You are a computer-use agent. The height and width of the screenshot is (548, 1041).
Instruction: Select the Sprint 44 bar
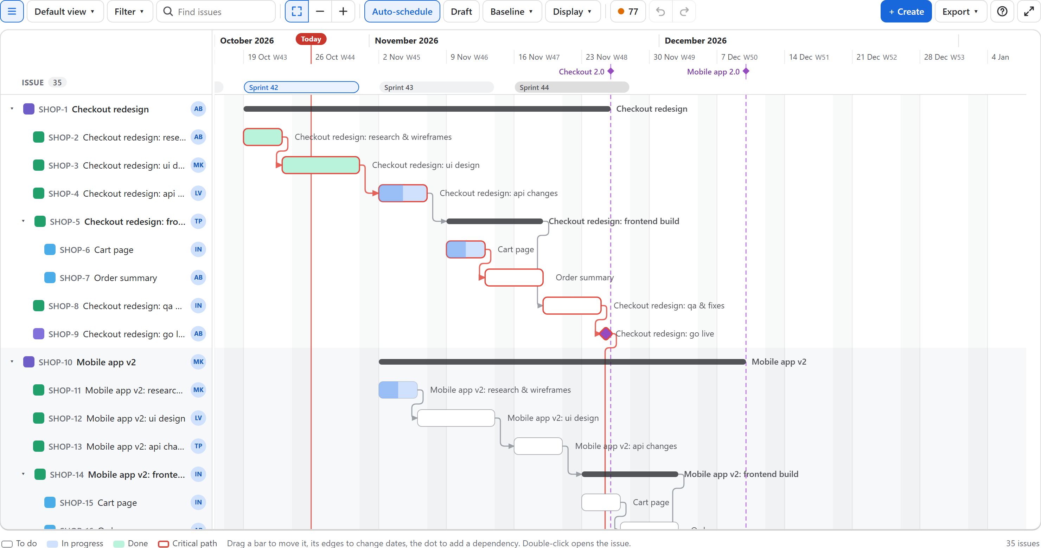[572, 87]
